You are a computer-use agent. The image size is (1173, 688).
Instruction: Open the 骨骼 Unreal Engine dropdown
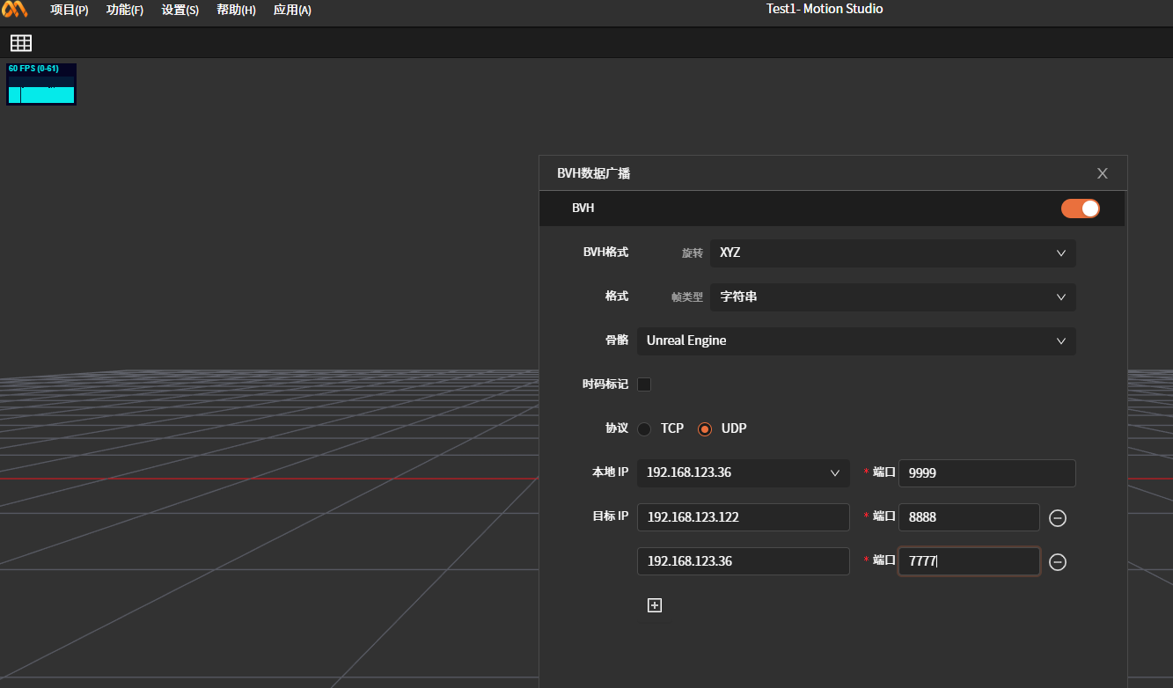click(855, 341)
